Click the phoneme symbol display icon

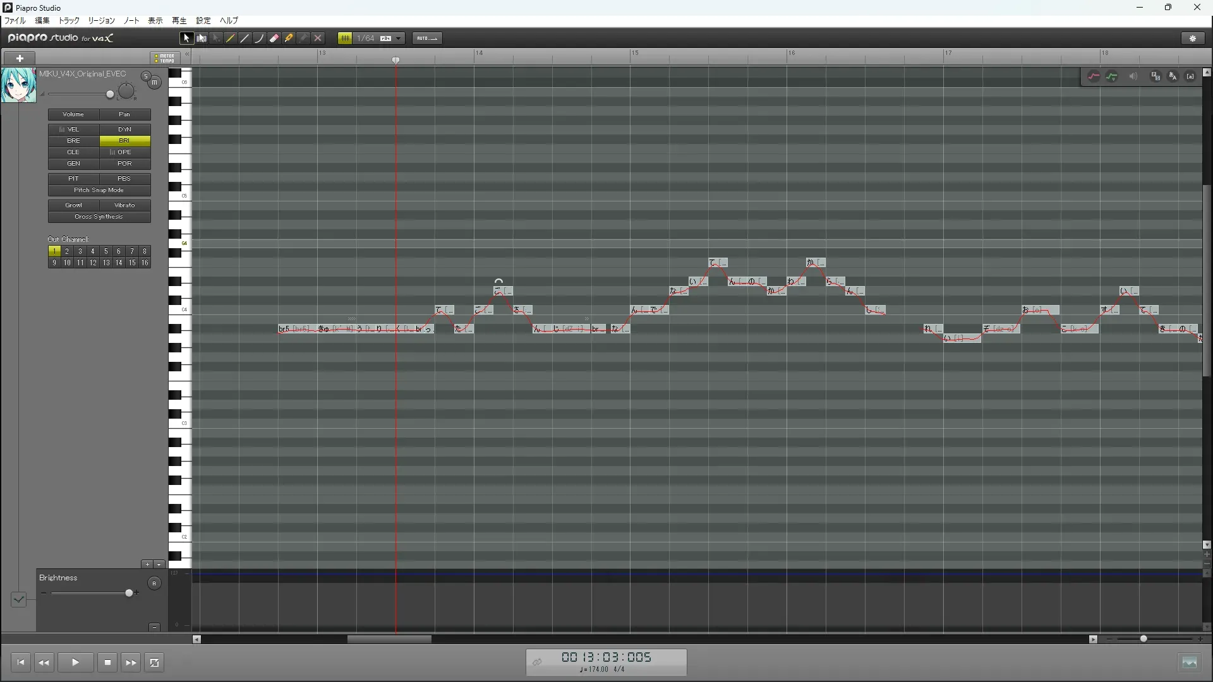[1190, 76]
